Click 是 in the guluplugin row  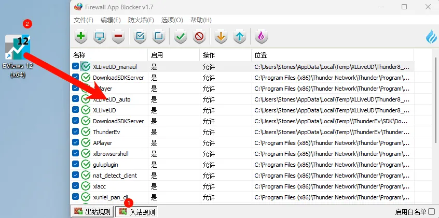click(x=154, y=165)
